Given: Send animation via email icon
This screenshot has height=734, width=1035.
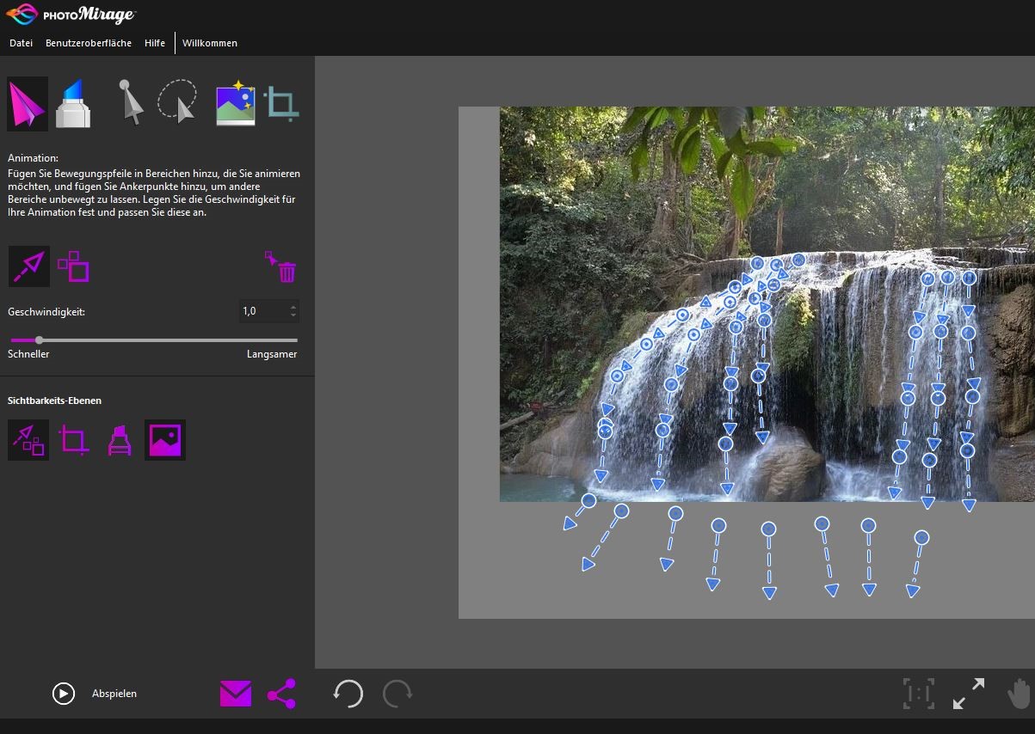Looking at the screenshot, I should 236,694.
